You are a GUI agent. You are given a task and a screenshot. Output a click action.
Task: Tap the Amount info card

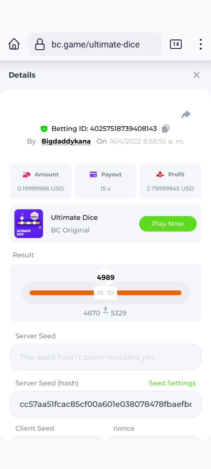pyautogui.click(x=41, y=181)
